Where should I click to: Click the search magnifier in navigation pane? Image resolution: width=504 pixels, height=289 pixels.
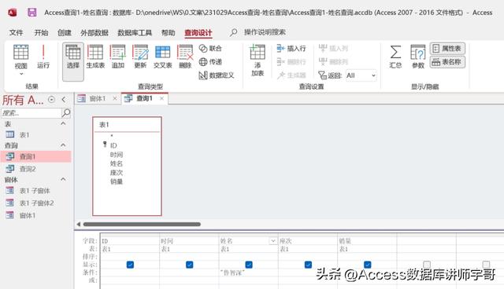(x=66, y=113)
